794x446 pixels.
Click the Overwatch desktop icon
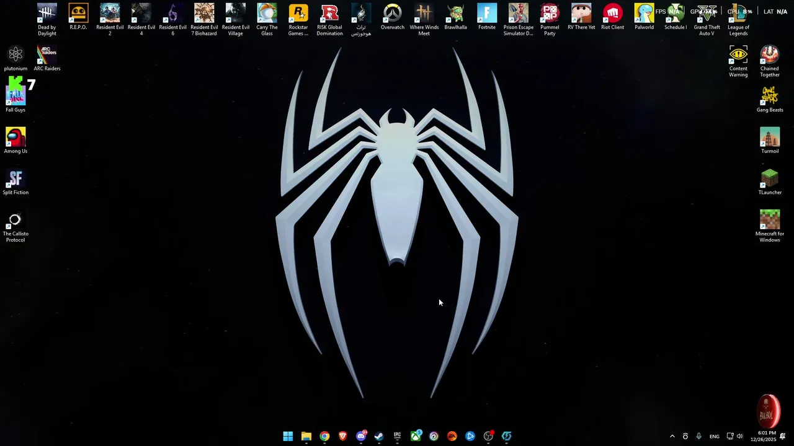[393, 17]
